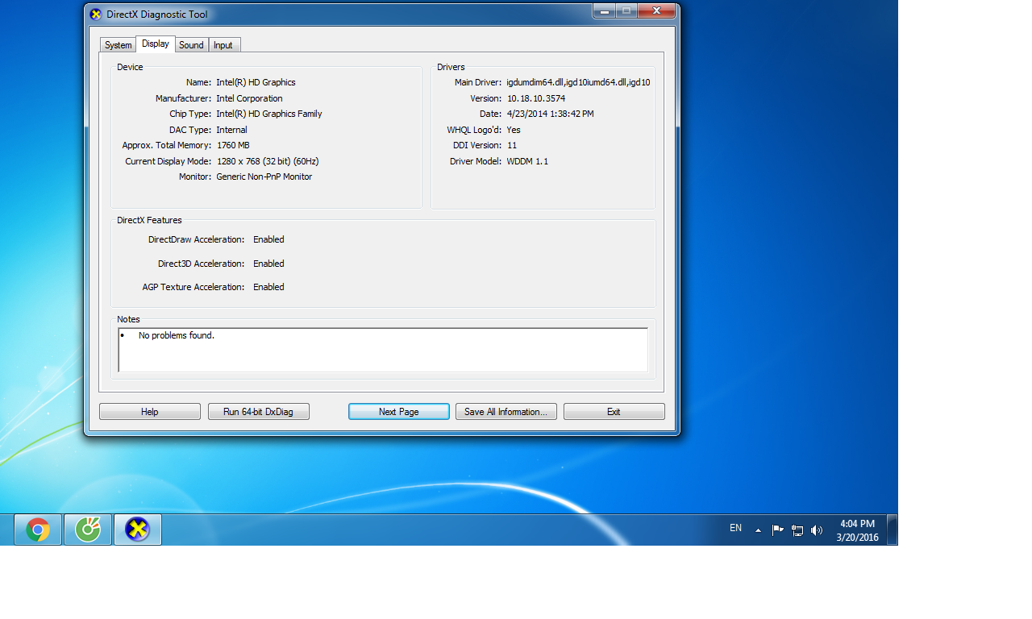Click the Next Page button

(399, 412)
